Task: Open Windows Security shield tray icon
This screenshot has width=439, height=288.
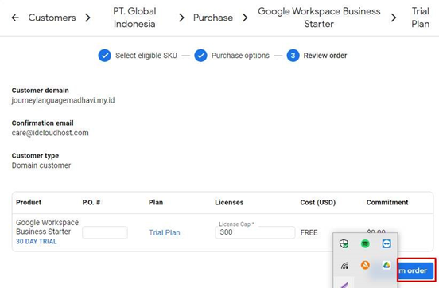Action: click(x=344, y=243)
